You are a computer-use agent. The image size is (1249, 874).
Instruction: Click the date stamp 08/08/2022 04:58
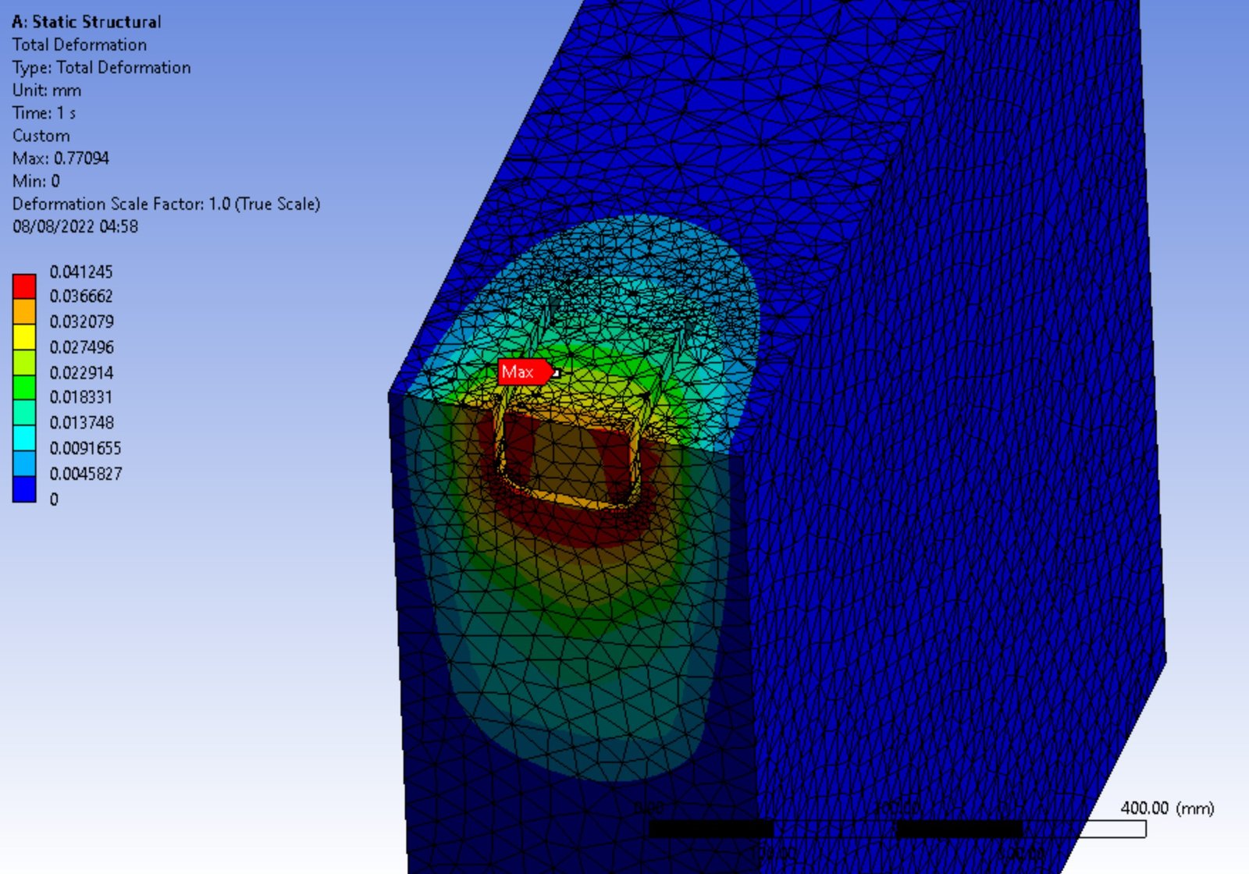[x=75, y=226]
